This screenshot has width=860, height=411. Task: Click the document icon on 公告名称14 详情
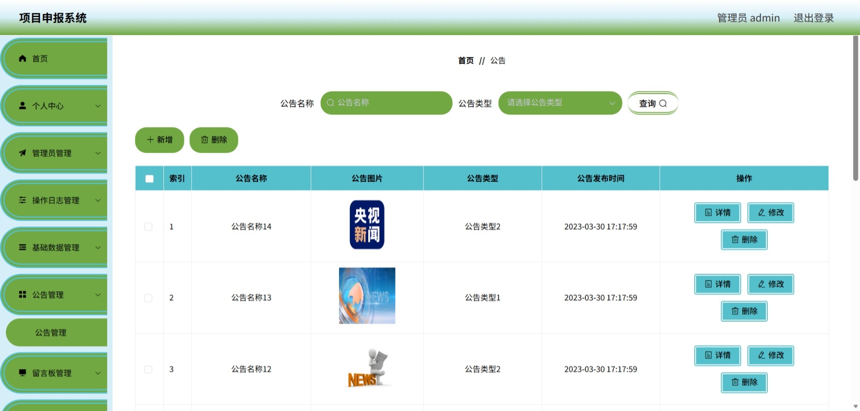coord(708,213)
